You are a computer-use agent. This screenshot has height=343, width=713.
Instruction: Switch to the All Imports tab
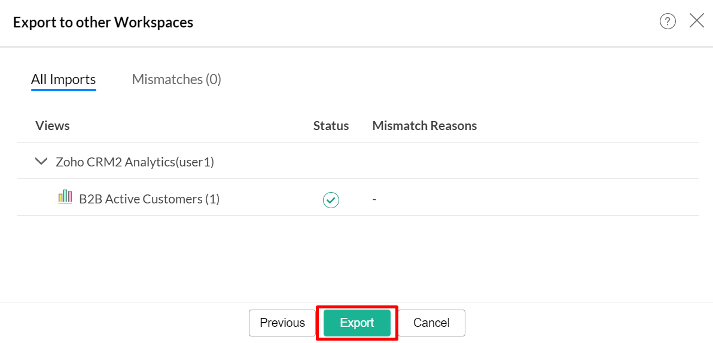click(63, 79)
